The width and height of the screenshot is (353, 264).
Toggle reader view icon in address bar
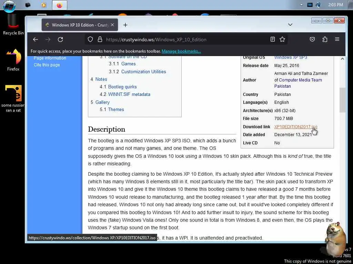click(273, 40)
